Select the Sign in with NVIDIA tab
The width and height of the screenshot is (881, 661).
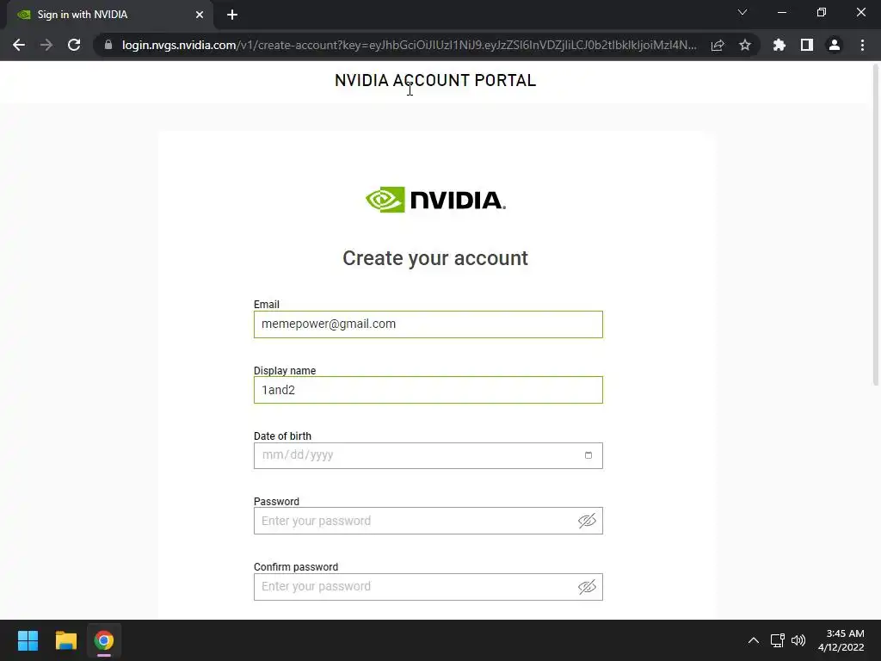pyautogui.click(x=109, y=15)
